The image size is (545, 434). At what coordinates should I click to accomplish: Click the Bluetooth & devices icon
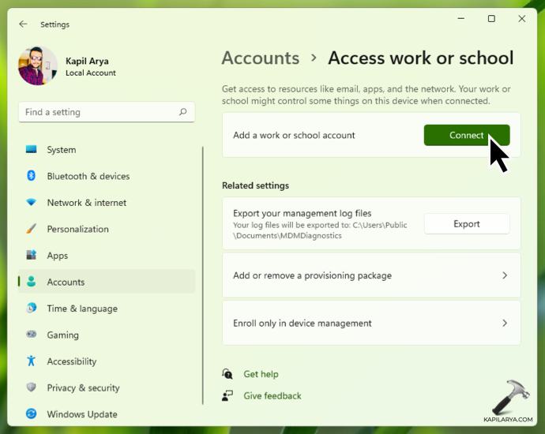32,176
